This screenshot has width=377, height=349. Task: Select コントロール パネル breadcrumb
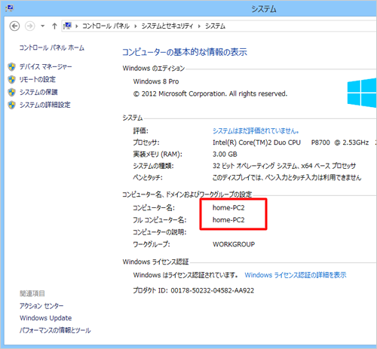click(x=106, y=26)
